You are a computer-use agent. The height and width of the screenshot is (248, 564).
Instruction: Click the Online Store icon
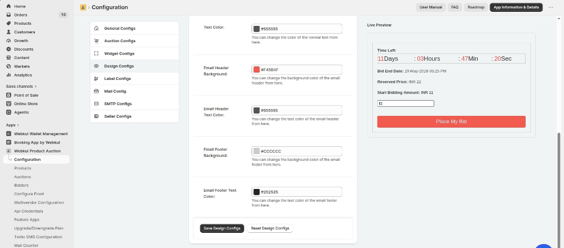8,103
